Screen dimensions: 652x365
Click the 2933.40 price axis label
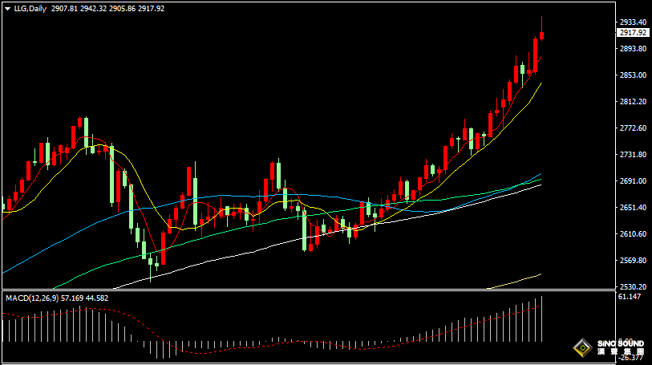pyautogui.click(x=633, y=22)
